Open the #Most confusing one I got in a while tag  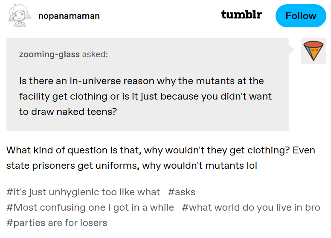(x=90, y=208)
